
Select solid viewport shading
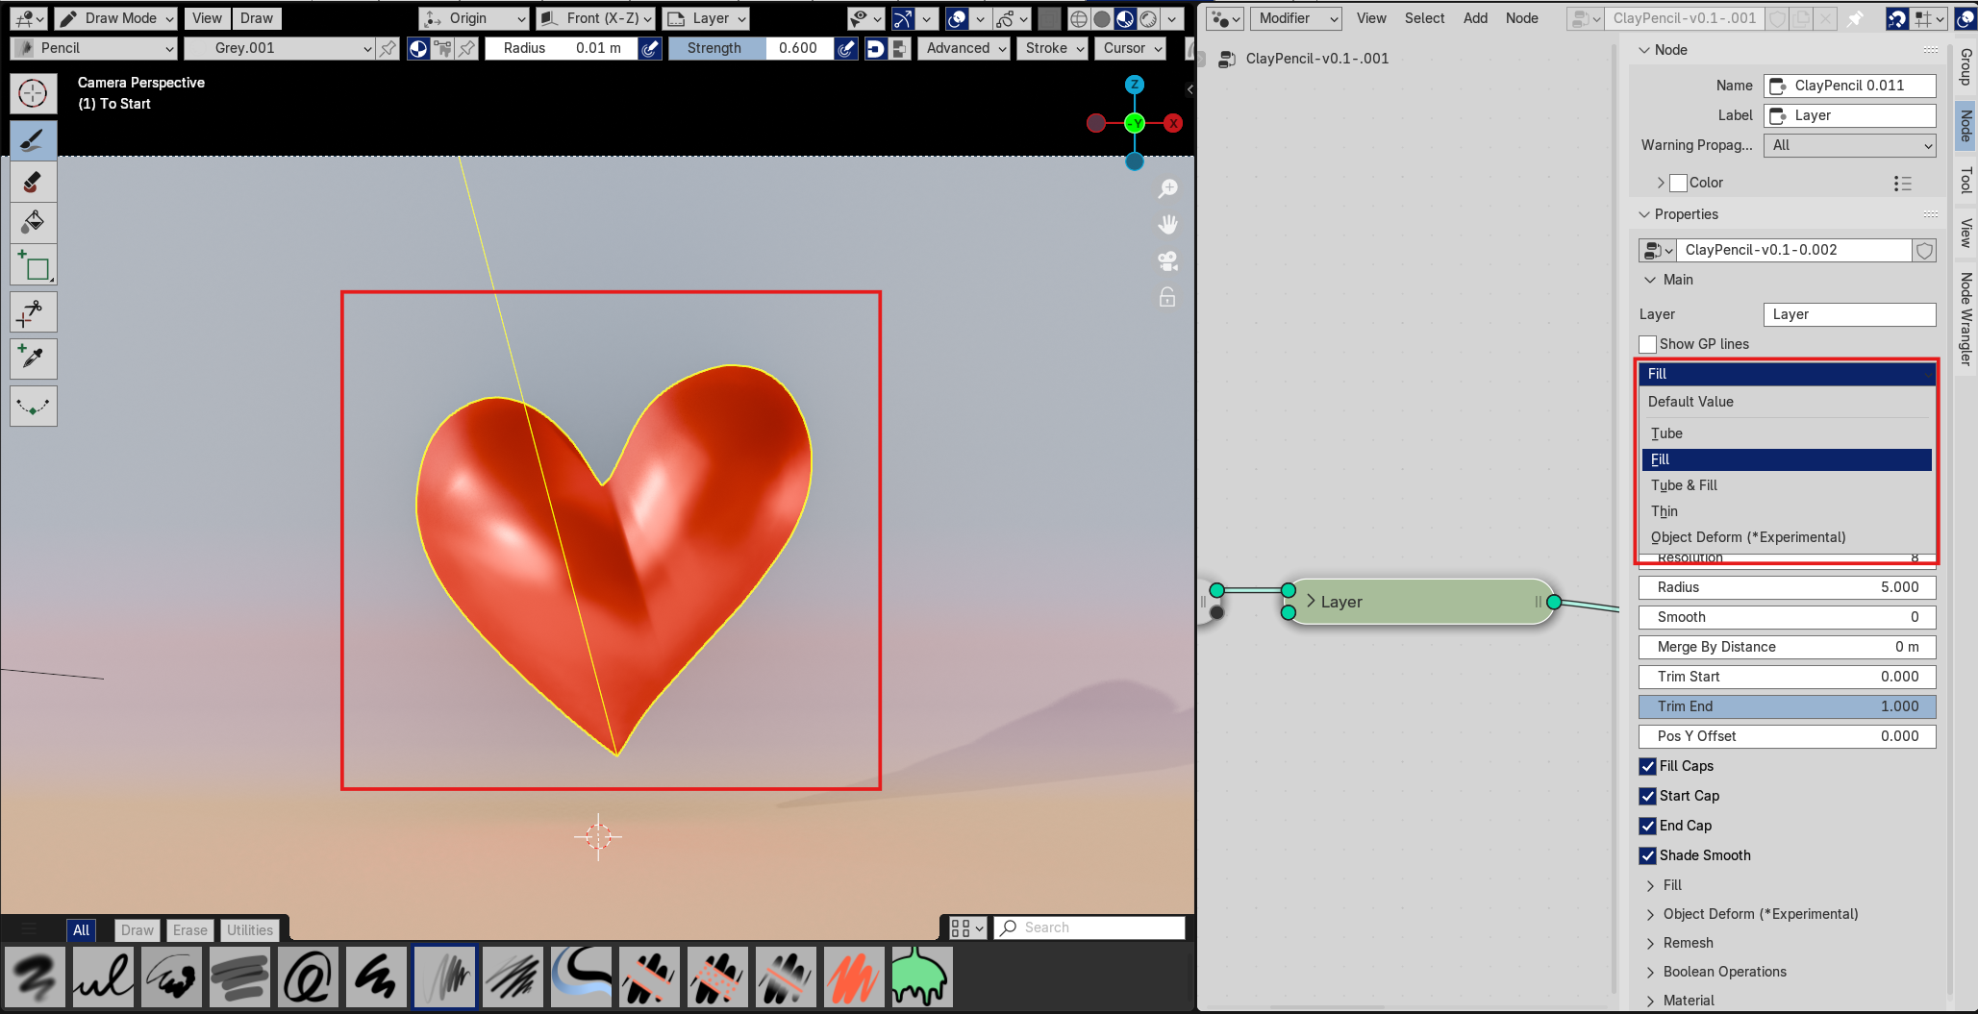[x=1102, y=18]
